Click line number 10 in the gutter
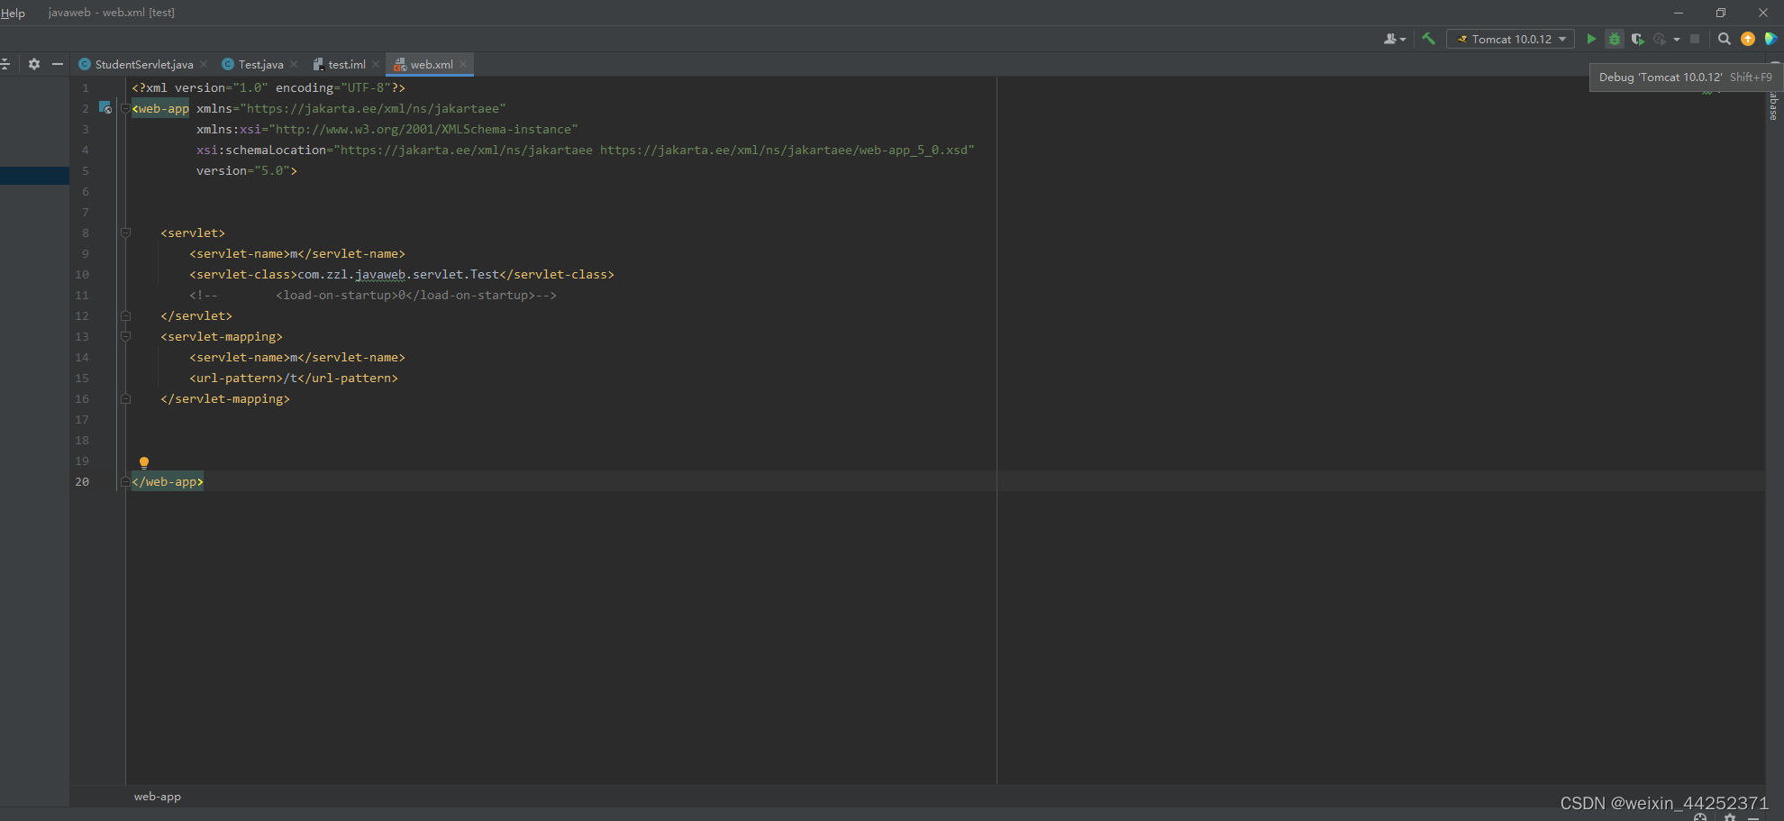The image size is (1784, 821). 82,274
